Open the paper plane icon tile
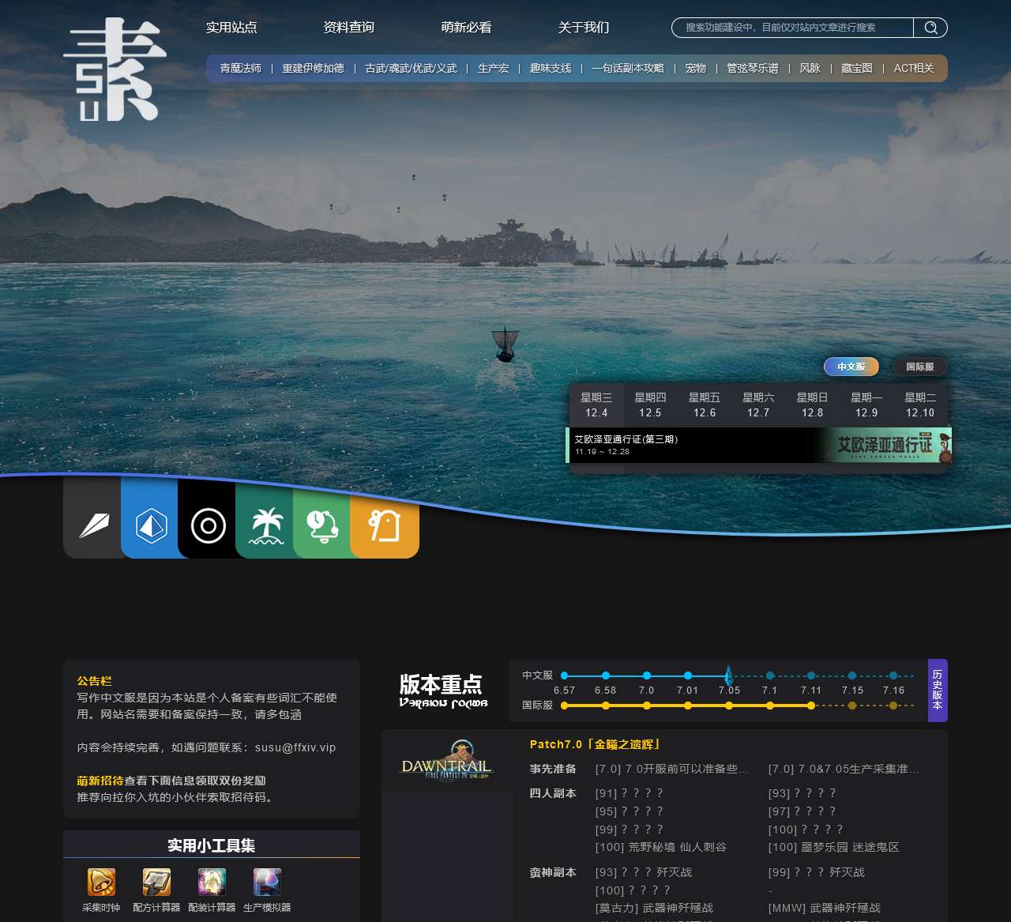Screen dimensions: 1011x922 (x=92, y=525)
